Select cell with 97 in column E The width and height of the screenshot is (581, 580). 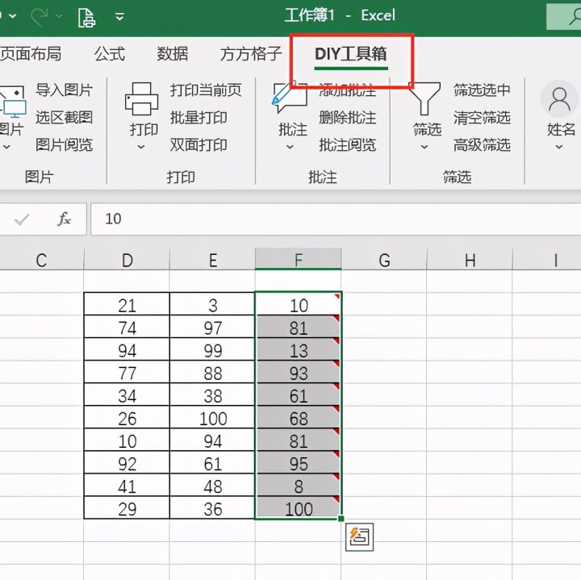213,327
